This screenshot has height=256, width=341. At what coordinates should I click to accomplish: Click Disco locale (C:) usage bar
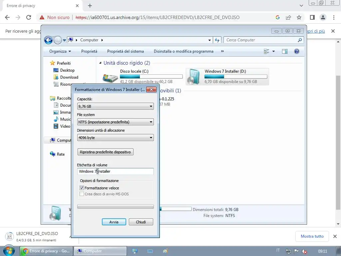click(151, 76)
